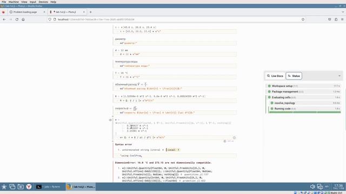Switch to the Problem loading page tab

[25, 12]
